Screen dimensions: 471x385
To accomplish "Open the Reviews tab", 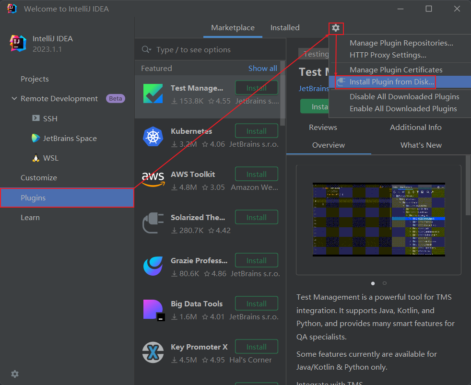I will click(323, 128).
